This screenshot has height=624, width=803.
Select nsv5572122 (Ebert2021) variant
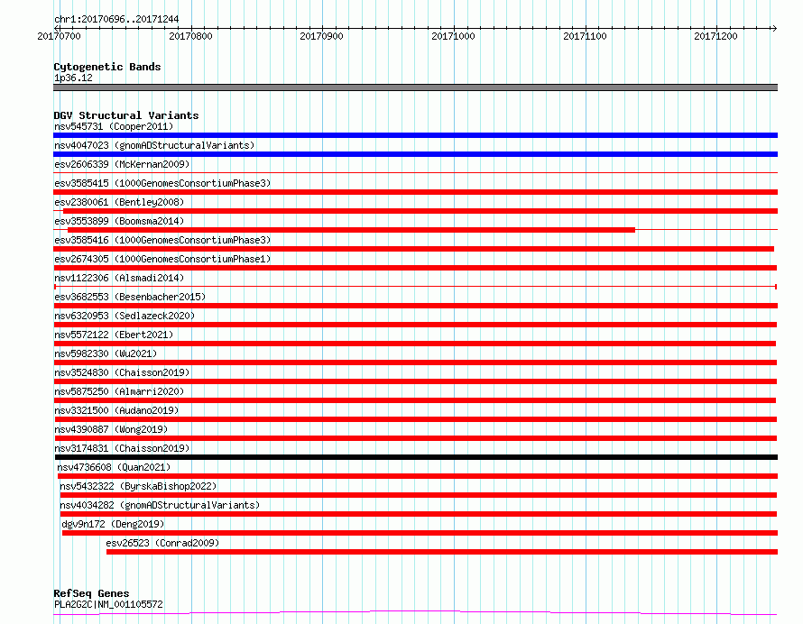click(114, 335)
